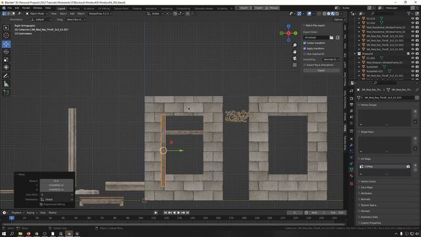
Task: Disable render for Mod_Museum_WindowFrame_01 with the camera icon
Action: click(x=417, y=63)
